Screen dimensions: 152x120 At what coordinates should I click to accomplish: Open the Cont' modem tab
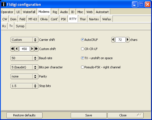pyautogui.click(x=54, y=19)
